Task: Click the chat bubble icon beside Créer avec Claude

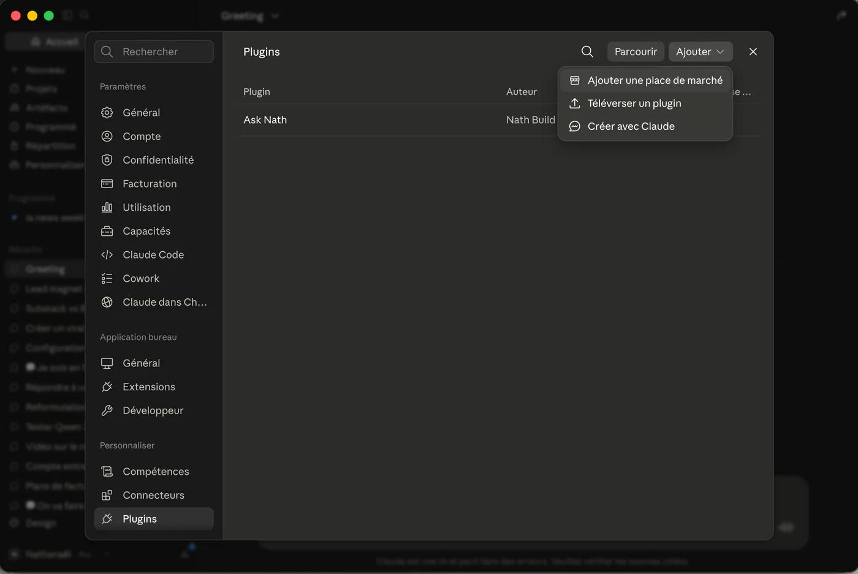Action: [574, 126]
